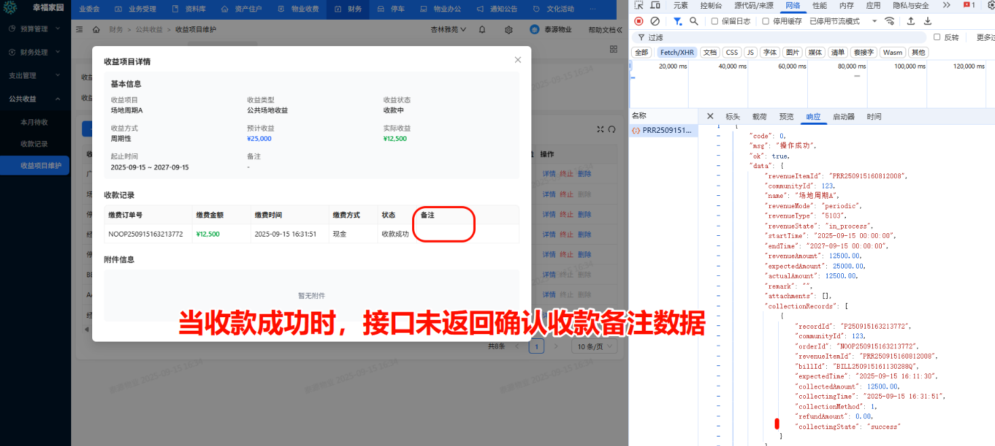The image size is (995, 446).
Task: Switch to the 预览 tab in Network panel
Action: point(786,116)
